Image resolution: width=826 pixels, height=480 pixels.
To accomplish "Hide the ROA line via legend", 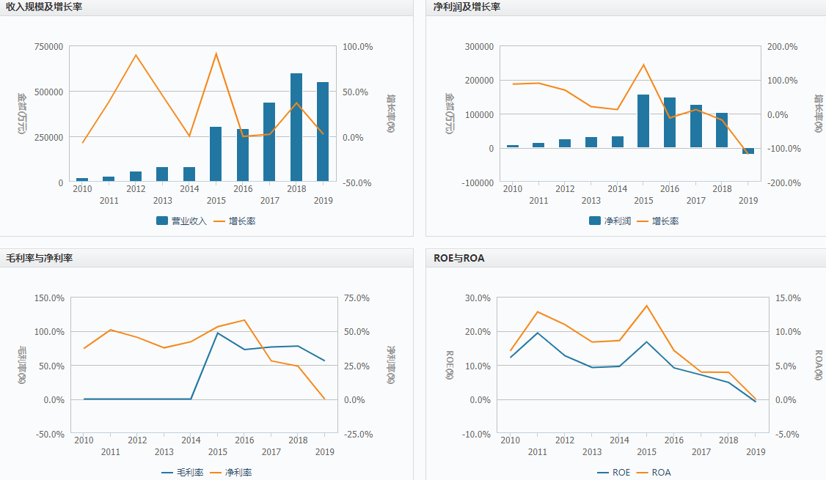I will [x=654, y=473].
